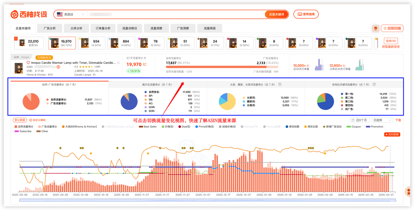Toggle 自然流量得分 legend series in chart
The image size is (414, 210).
(x=24, y=127)
